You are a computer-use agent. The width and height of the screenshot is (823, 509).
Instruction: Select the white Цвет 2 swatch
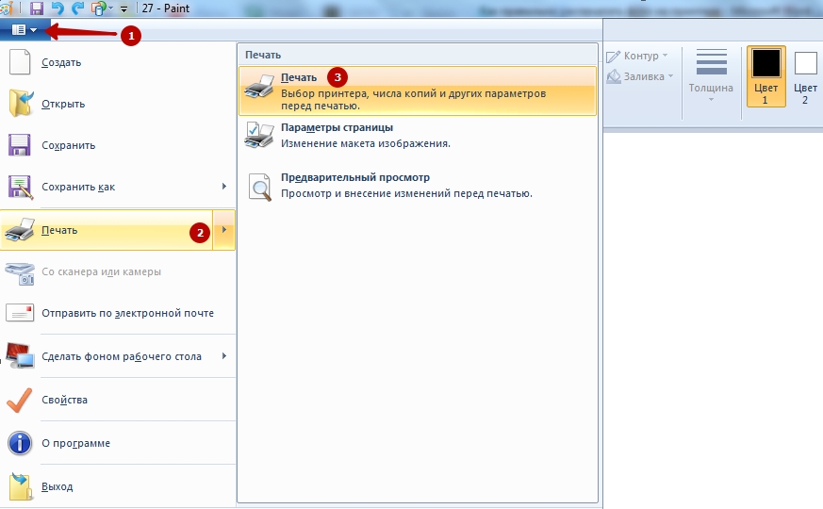click(805, 64)
